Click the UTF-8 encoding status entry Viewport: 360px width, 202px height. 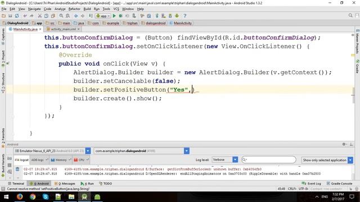coord(303,189)
